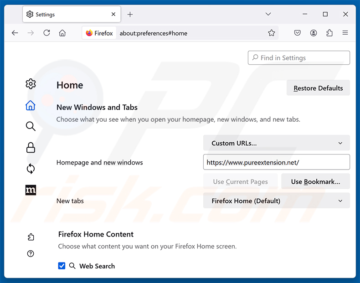Click the Use Bookmark button

tap(315, 181)
